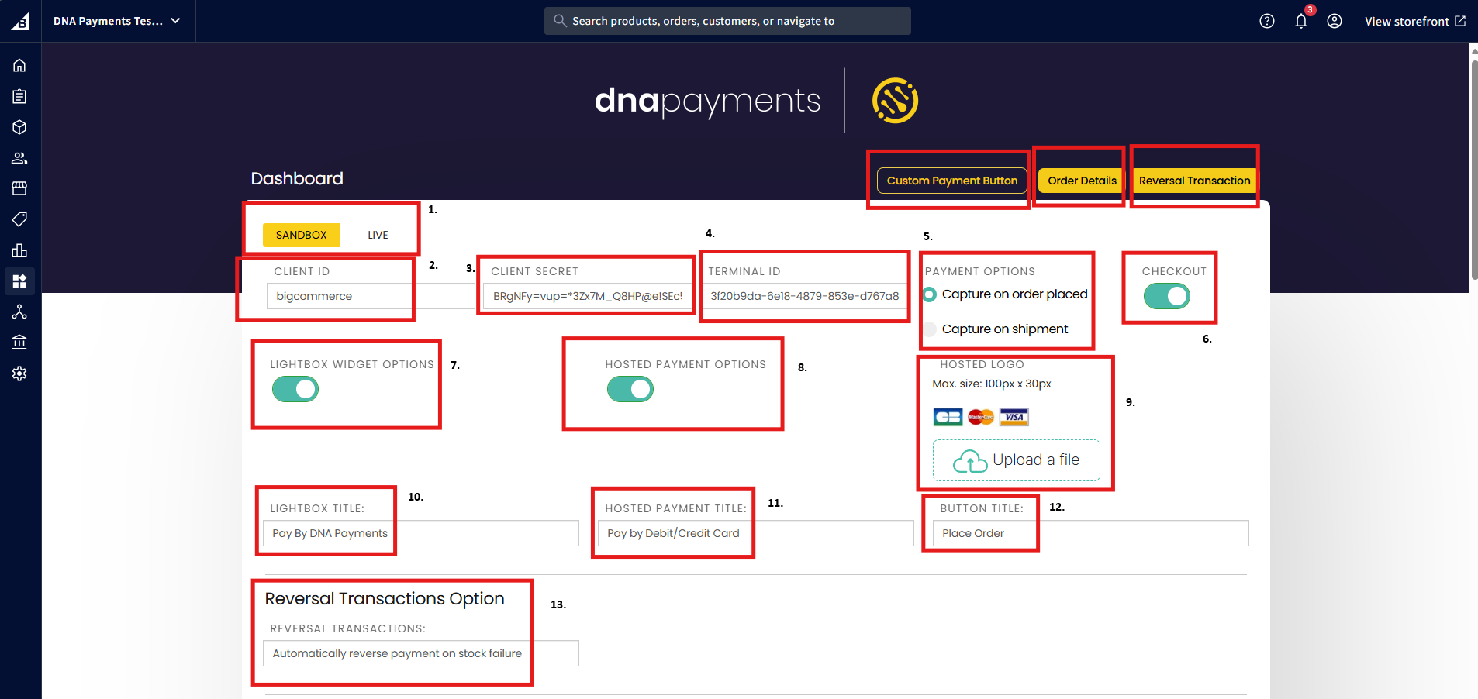Open the Storefront icon in sidebar
The height and width of the screenshot is (699, 1478).
tap(19, 188)
